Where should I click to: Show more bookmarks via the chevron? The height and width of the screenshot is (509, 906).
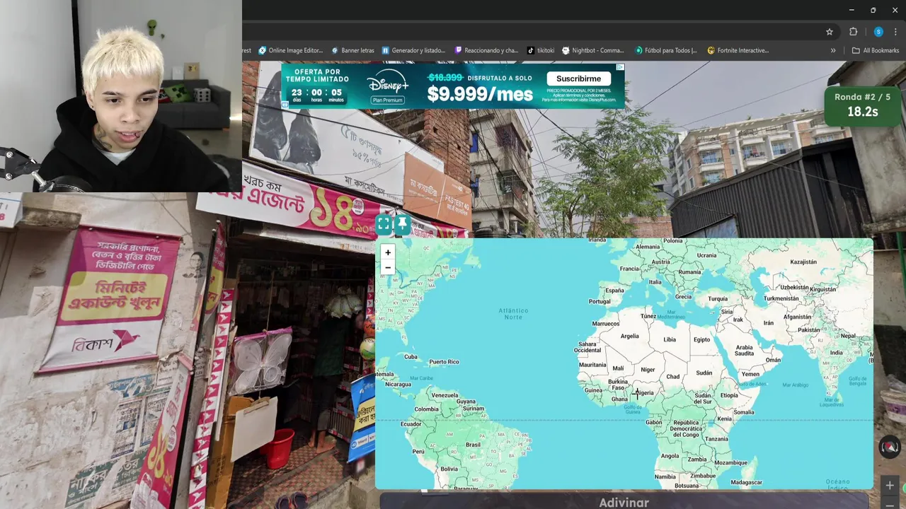833,50
